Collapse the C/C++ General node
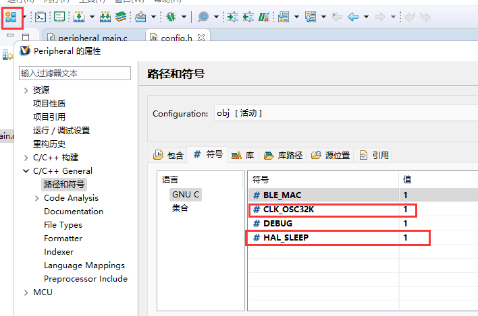This screenshot has height=316, width=478. pyautogui.click(x=26, y=171)
